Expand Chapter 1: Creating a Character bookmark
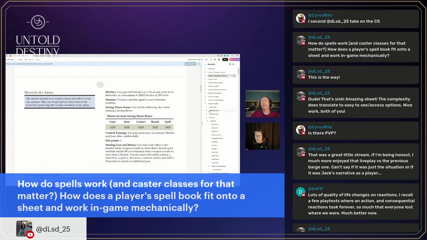427x240 pixels. tap(205, 72)
